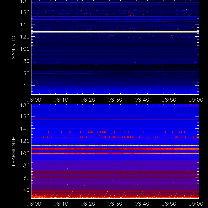Select the 120 tick label on San Vito plot

pyautogui.click(x=25, y=37)
